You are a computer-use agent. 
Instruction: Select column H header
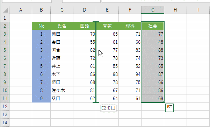(x=175, y=10)
